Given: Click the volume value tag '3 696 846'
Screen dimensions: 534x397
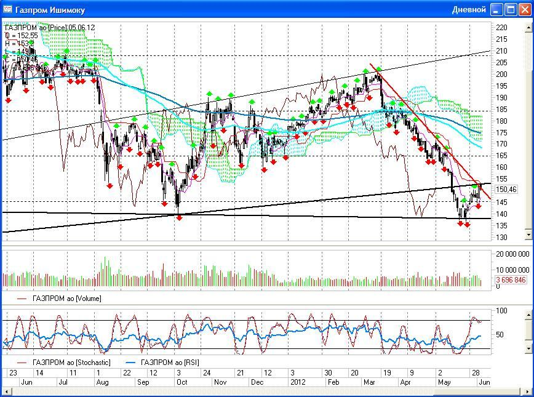Looking at the screenshot, I should (511, 280).
